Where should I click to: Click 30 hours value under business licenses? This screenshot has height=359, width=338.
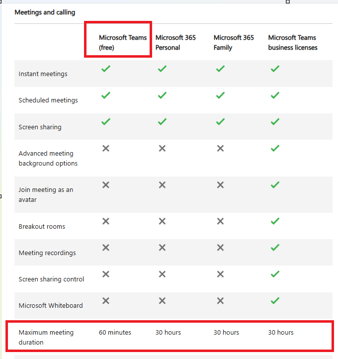click(281, 332)
